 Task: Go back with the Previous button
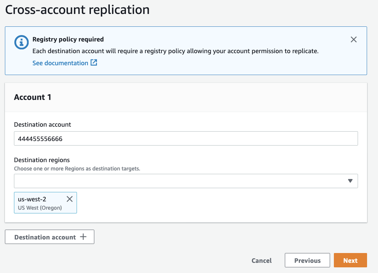coord(307,261)
